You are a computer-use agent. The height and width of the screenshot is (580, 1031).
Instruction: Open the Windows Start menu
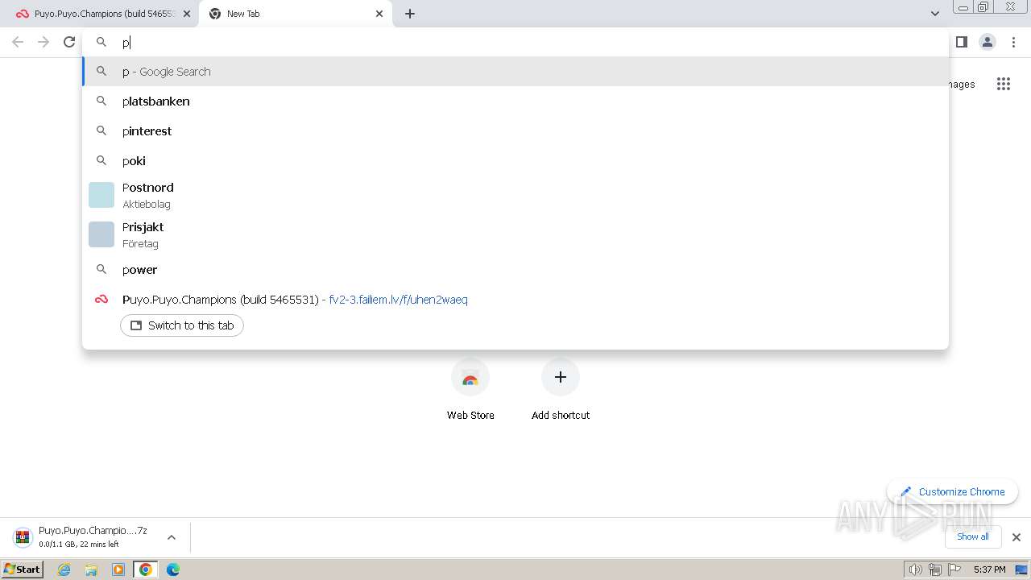pyautogui.click(x=22, y=570)
